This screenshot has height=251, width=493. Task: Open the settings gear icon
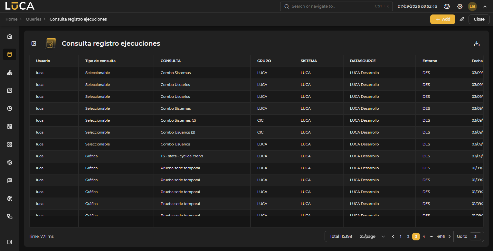coord(460,6)
